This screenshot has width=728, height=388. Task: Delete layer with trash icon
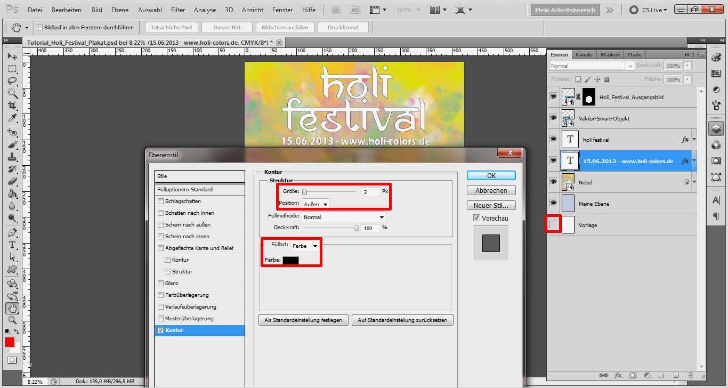[x=690, y=375]
